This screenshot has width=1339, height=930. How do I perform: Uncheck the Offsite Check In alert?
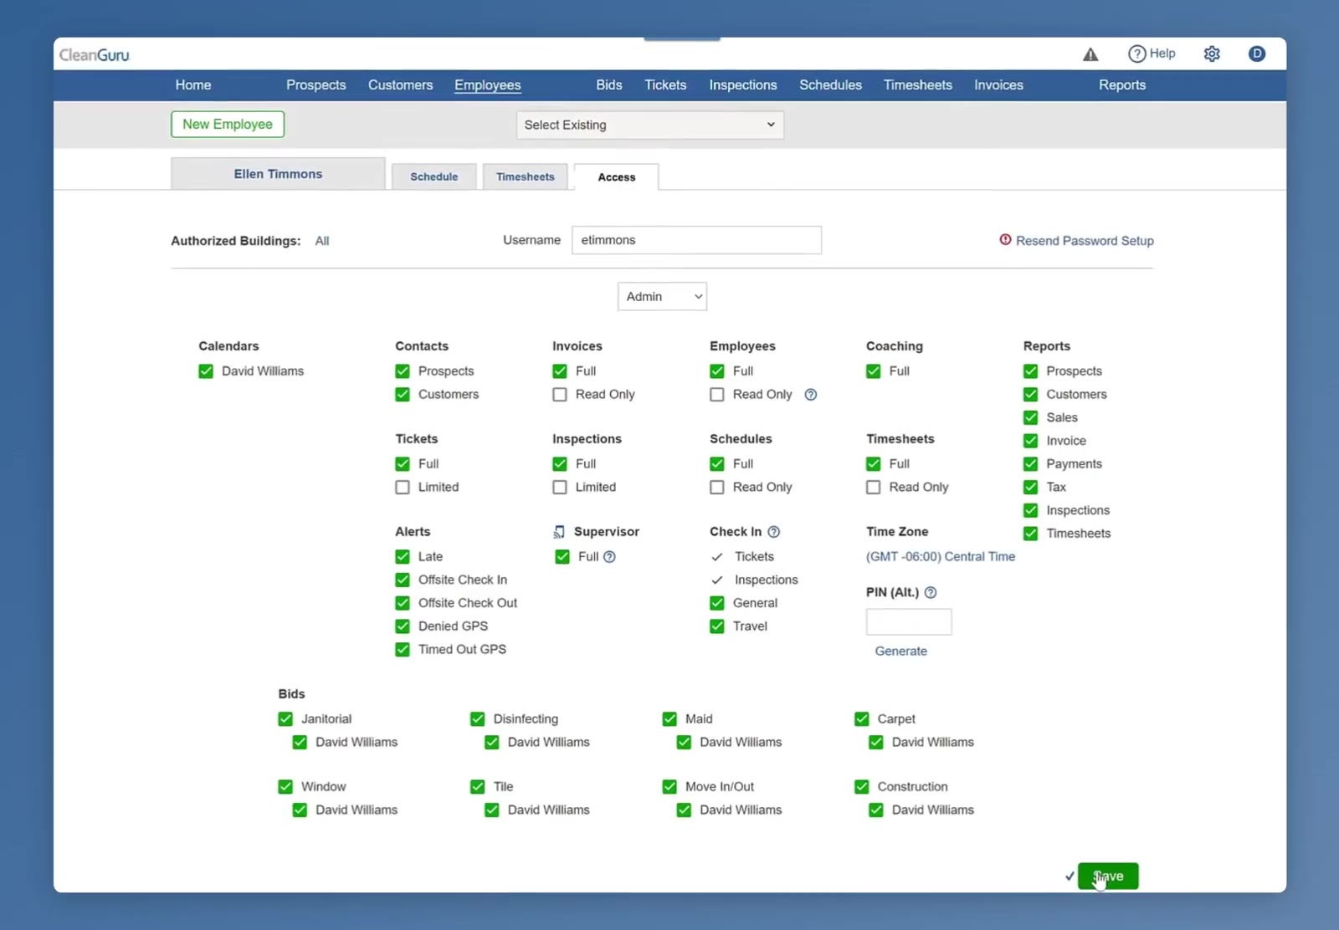click(403, 580)
